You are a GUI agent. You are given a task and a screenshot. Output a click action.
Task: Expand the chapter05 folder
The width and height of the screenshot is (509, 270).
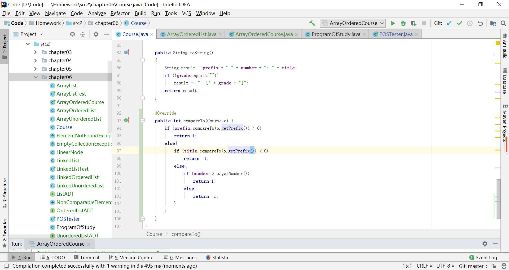pos(36,69)
